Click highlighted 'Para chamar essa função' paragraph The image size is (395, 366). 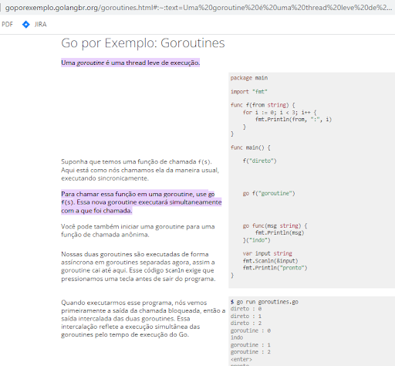pyautogui.click(x=141, y=202)
